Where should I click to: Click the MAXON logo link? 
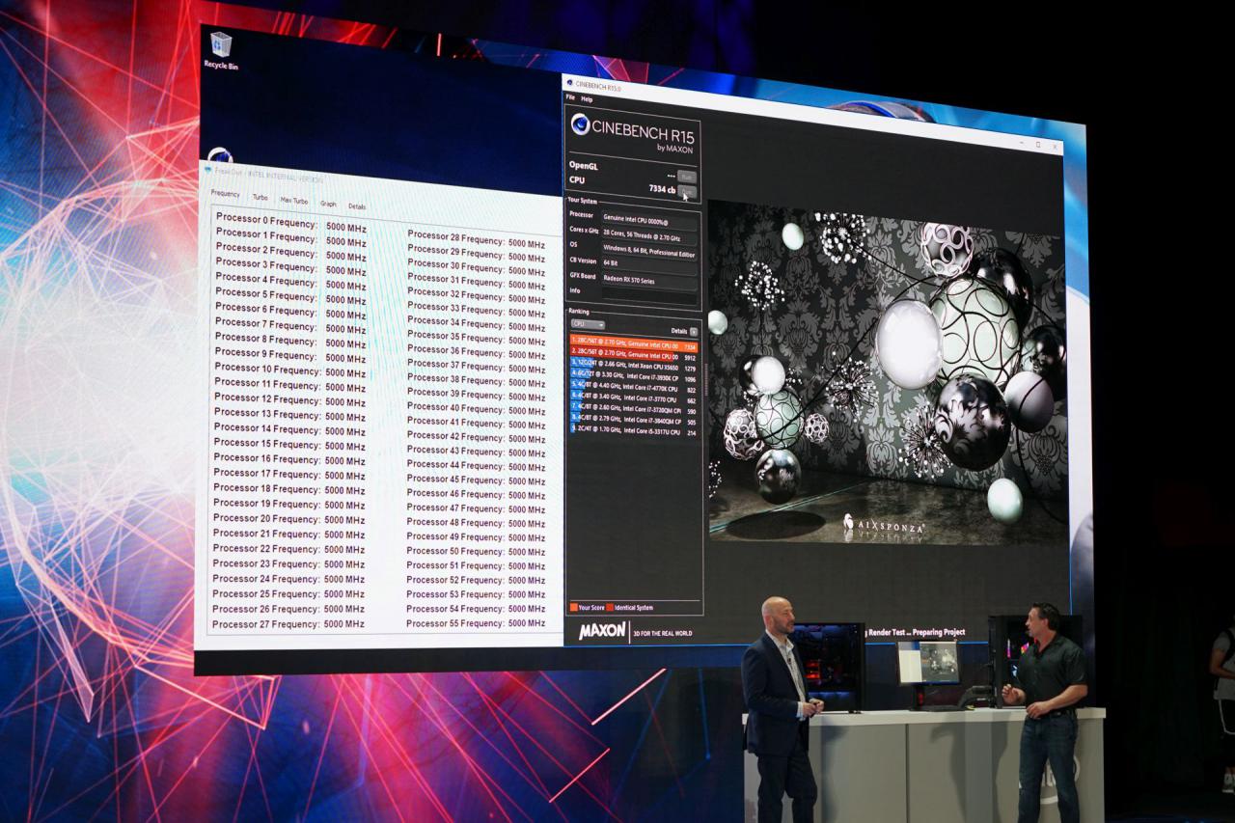[x=603, y=630]
